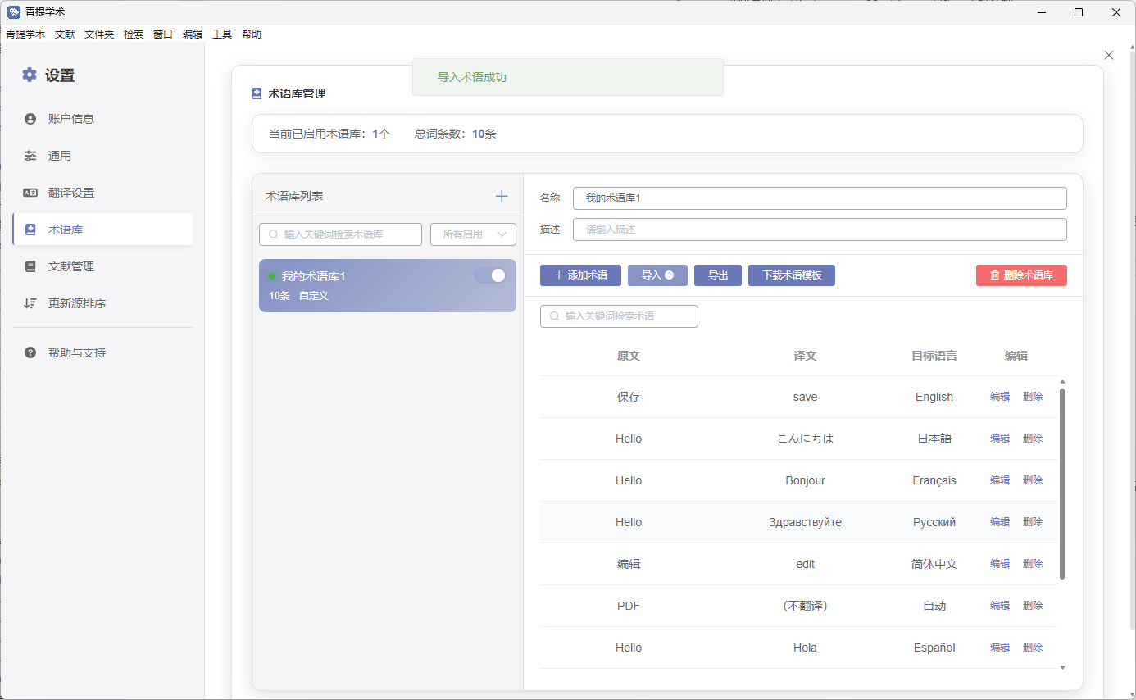Screen dimensions: 1136x700
Task: Toggle off 我的术语库1 switch
Action: (x=490, y=275)
